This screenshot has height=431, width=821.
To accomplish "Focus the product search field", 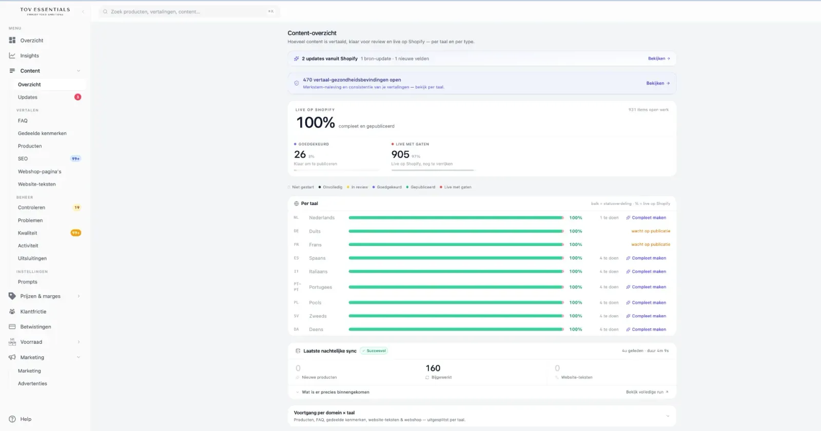I will (x=189, y=11).
